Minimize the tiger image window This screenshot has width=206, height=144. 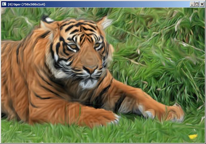click(192, 4)
